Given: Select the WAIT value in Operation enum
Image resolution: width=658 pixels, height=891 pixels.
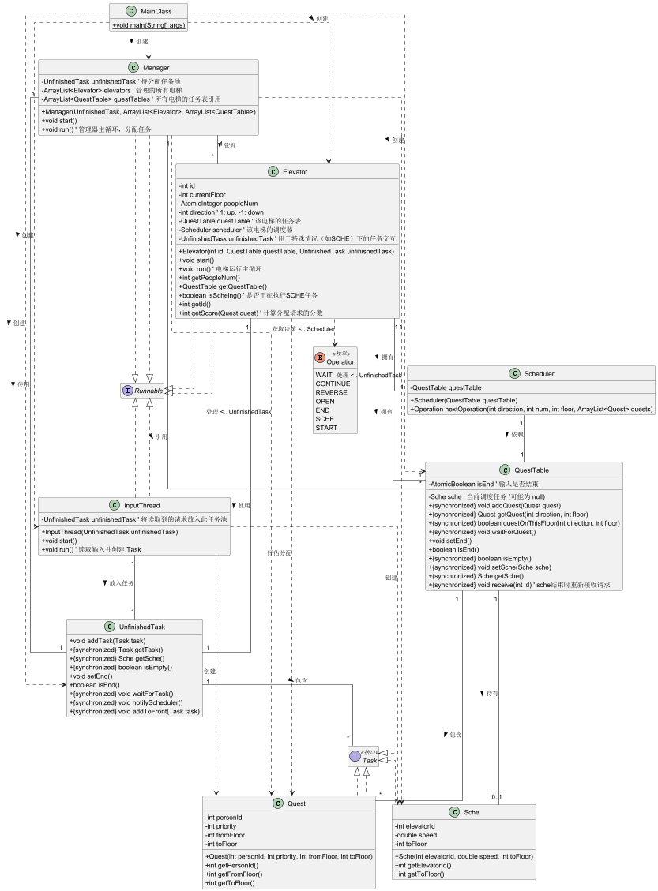Looking at the screenshot, I should (x=324, y=375).
